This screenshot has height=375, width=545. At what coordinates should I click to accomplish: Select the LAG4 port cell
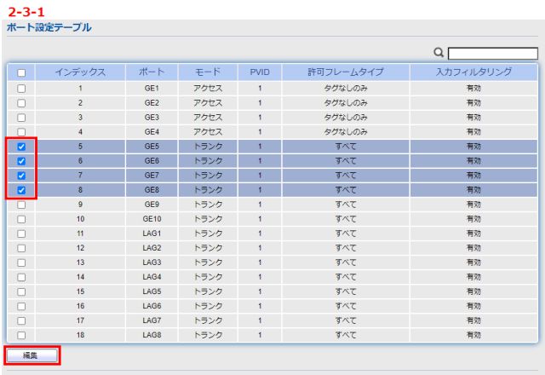(x=152, y=277)
